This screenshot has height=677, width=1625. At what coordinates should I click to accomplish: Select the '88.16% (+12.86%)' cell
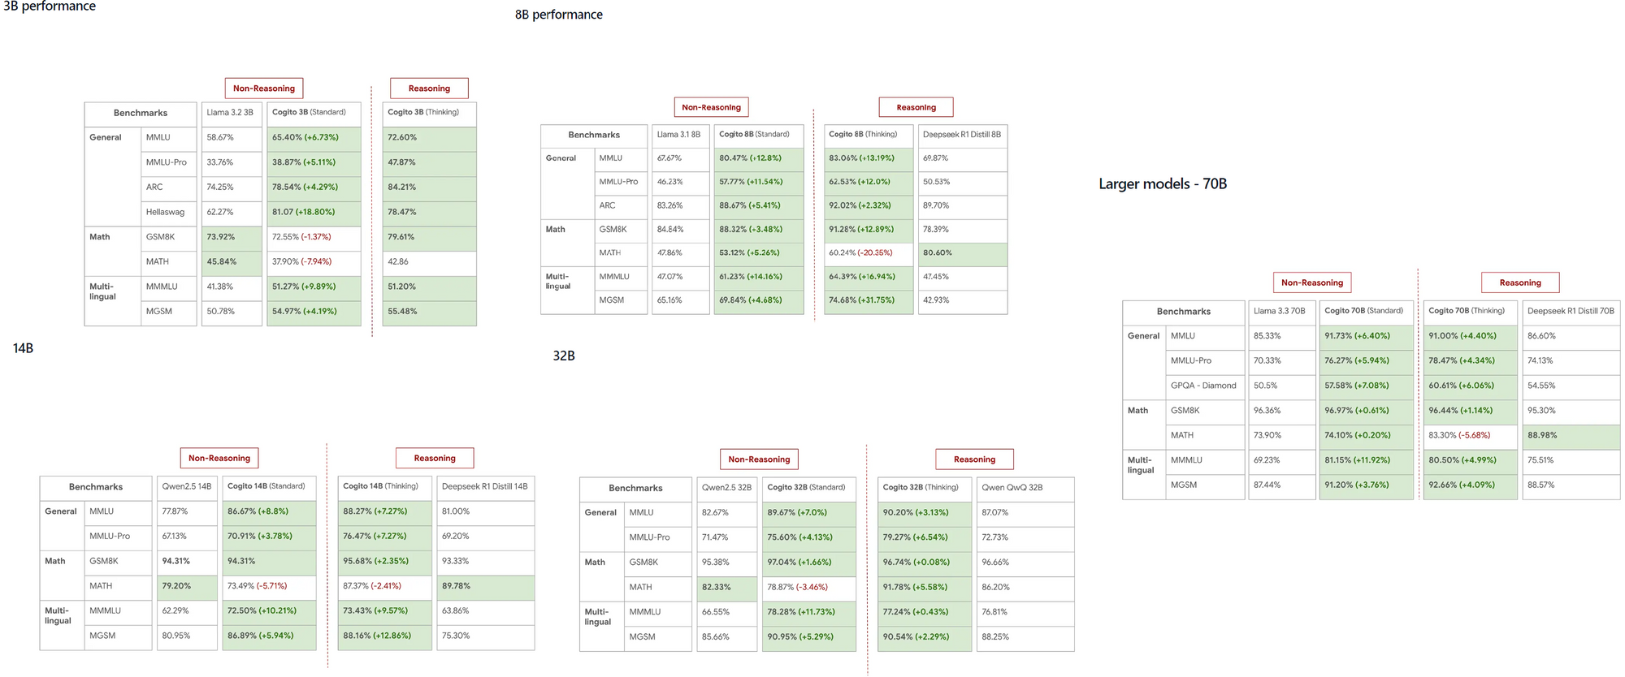(385, 636)
